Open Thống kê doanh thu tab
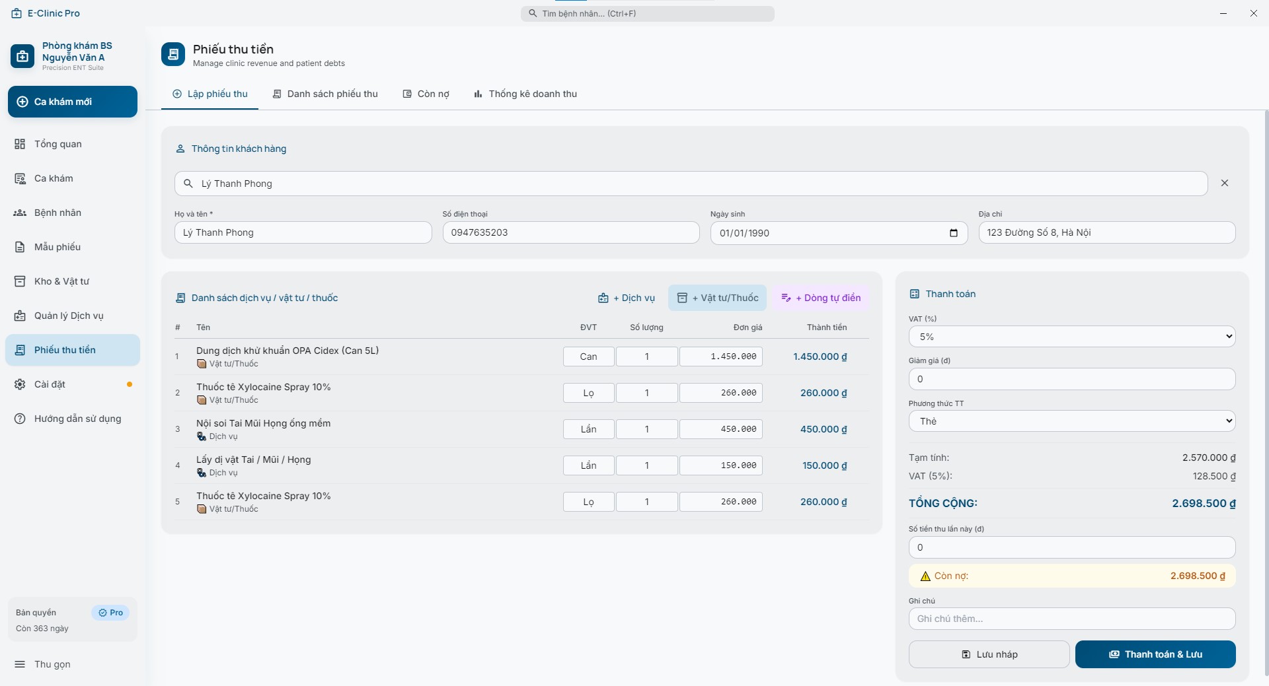The width and height of the screenshot is (1269, 686). [x=525, y=94]
